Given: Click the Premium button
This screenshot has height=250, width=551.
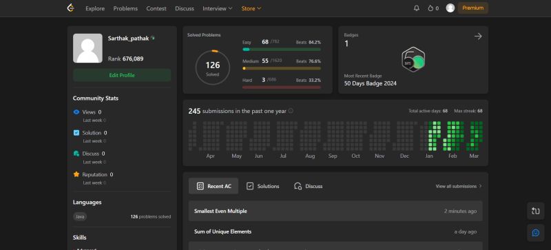Looking at the screenshot, I should pos(472,8).
